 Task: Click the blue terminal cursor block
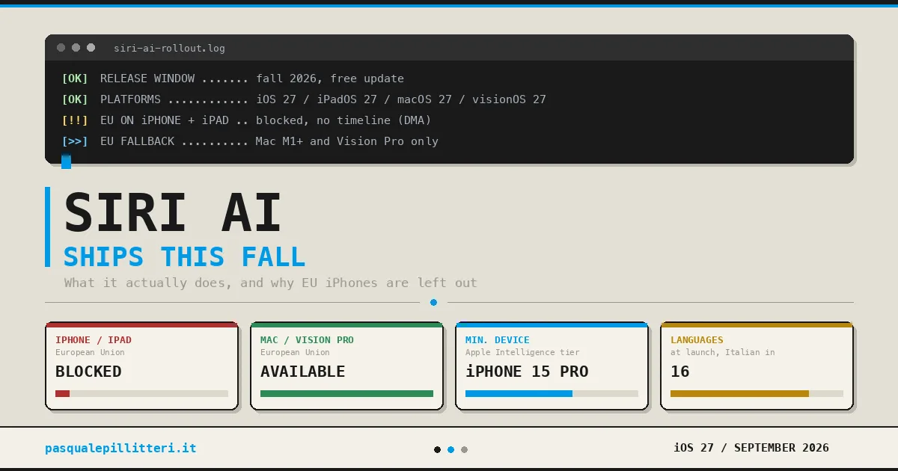[x=66, y=161]
